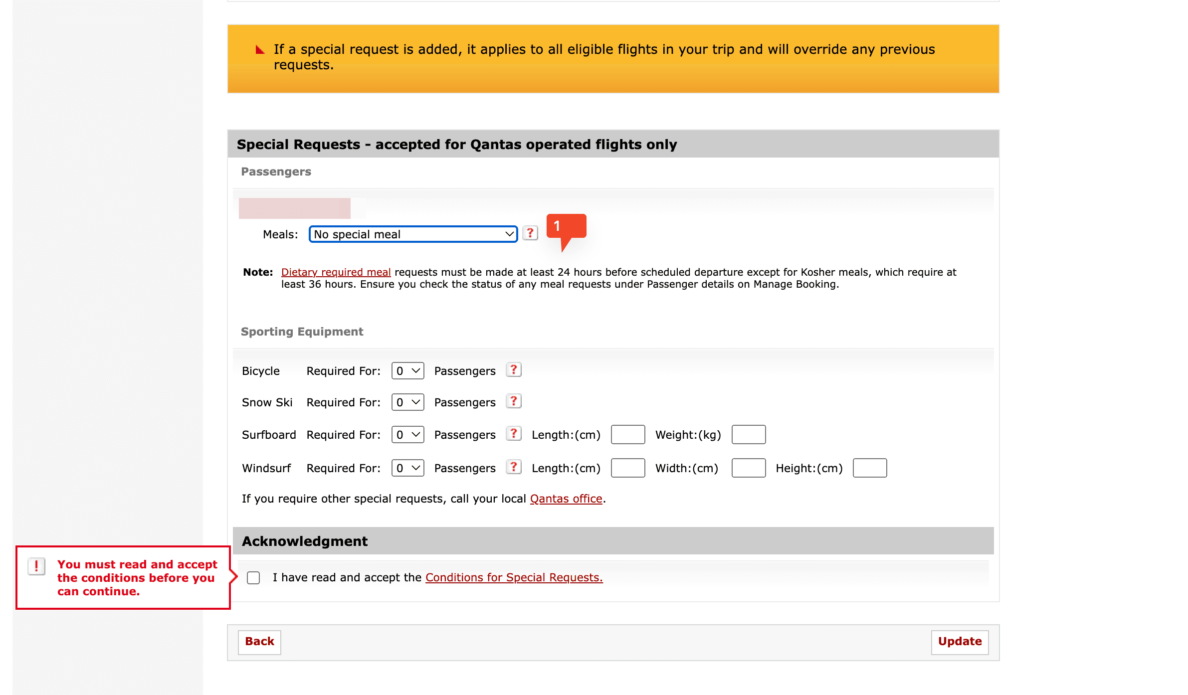This screenshot has height=695, width=1188.
Task: Open the Snow Ski help question-mark icon
Action: click(513, 401)
